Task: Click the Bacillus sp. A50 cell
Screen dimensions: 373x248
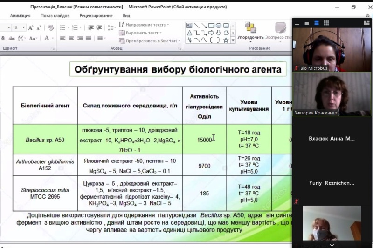Action: [45, 140]
